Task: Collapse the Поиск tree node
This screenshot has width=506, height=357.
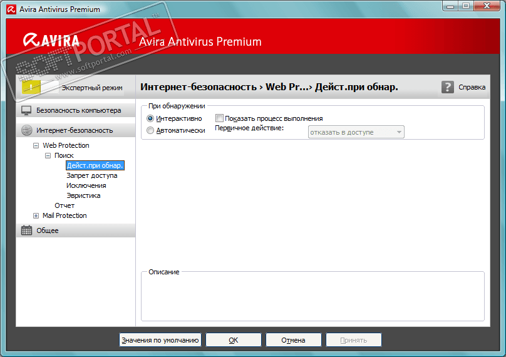Action: (48, 155)
